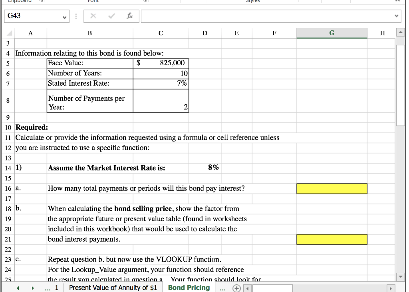Open the Name Box dropdown arrow
409x292 pixels.
(64, 17)
